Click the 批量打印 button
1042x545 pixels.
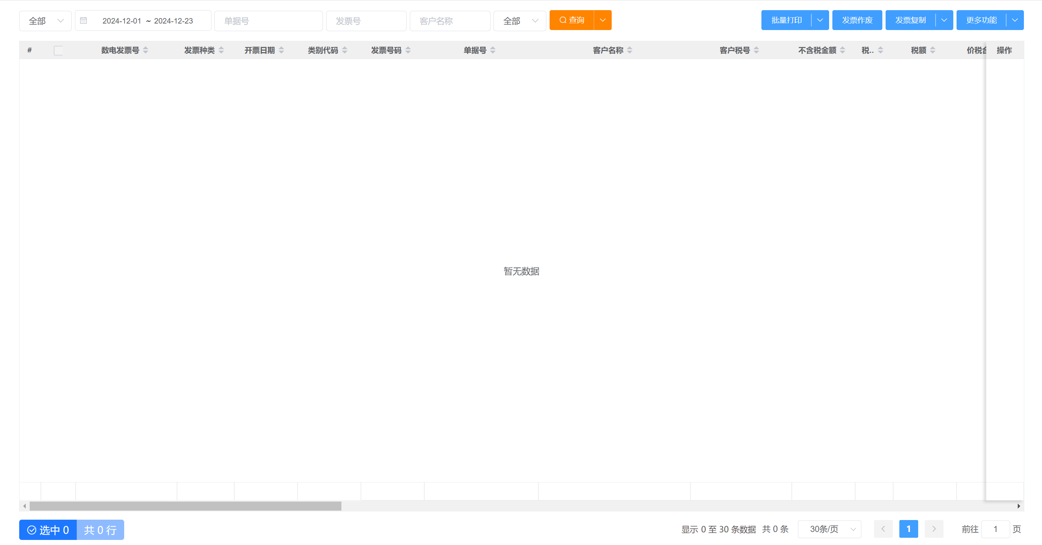786,20
